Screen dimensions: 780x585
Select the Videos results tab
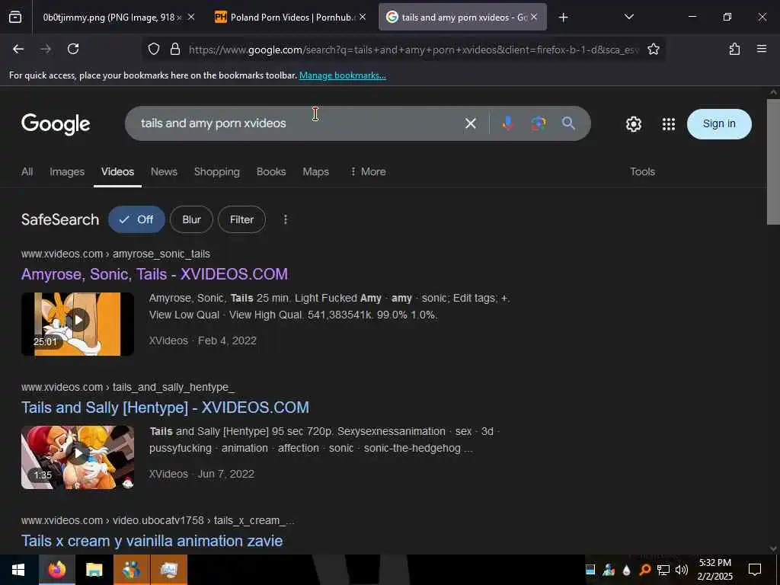tap(117, 171)
